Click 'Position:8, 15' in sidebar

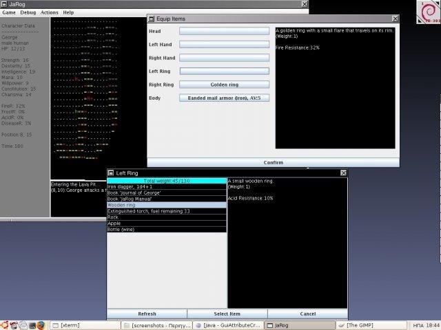point(17,135)
